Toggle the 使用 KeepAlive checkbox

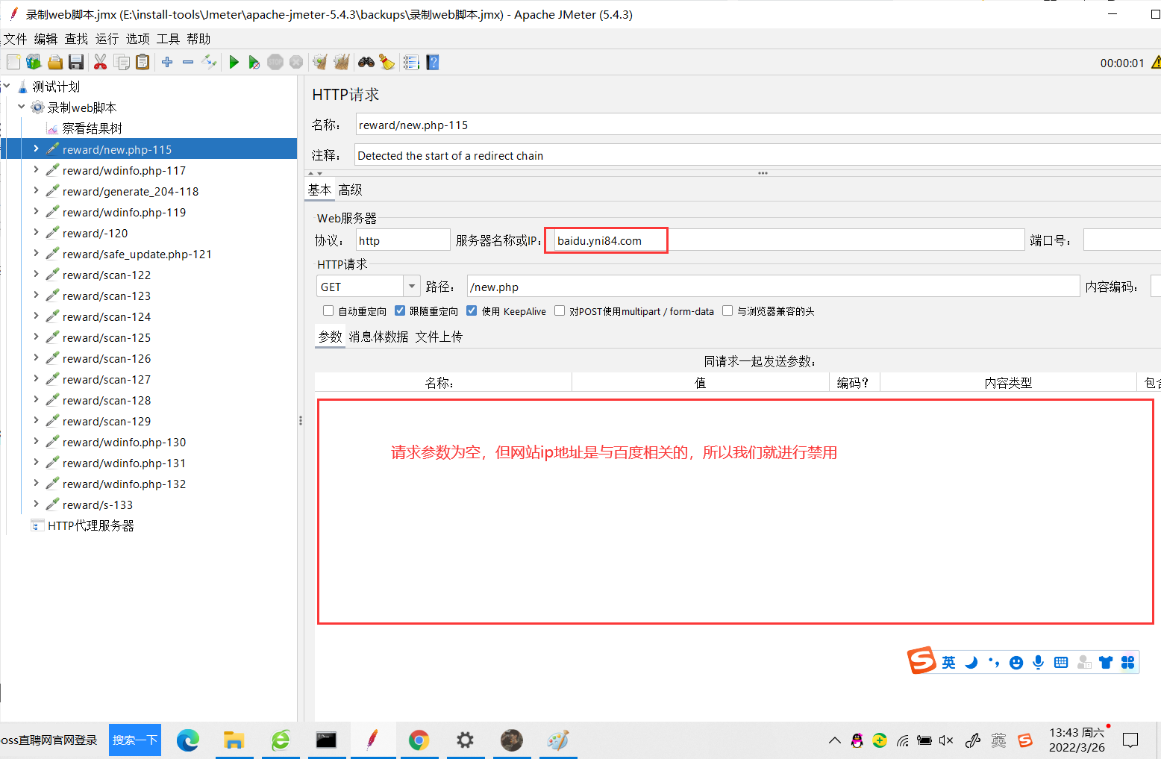click(472, 310)
